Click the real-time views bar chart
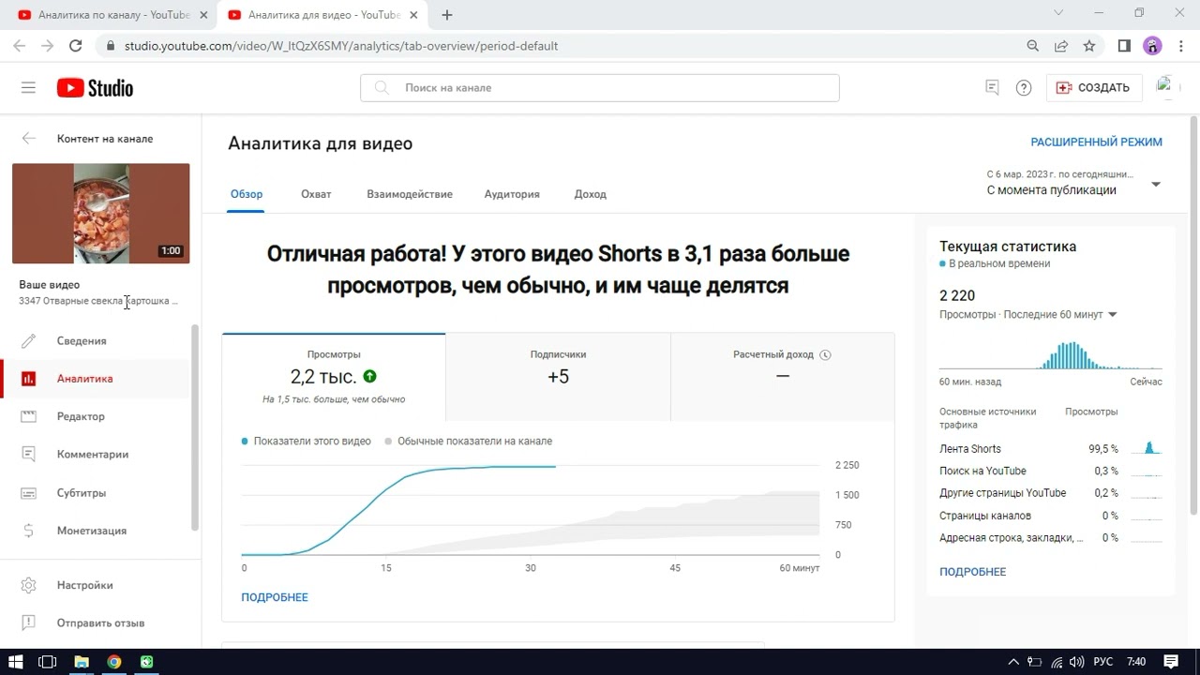Image resolution: width=1200 pixels, height=675 pixels. [1051, 355]
